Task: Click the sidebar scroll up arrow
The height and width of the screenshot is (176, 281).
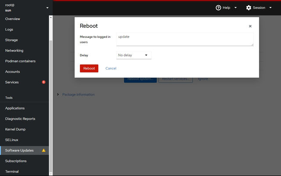Action: coord(51,18)
